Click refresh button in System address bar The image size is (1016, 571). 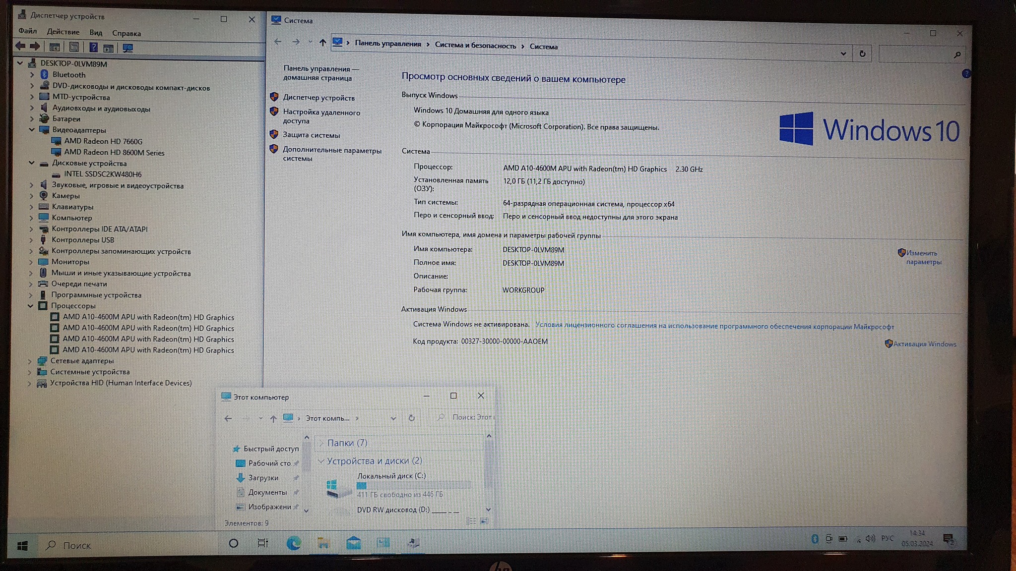point(862,54)
